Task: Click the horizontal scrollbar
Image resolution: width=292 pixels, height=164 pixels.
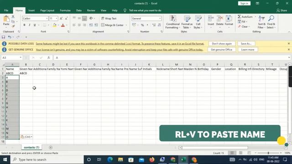Action: pyautogui.click(x=215, y=148)
